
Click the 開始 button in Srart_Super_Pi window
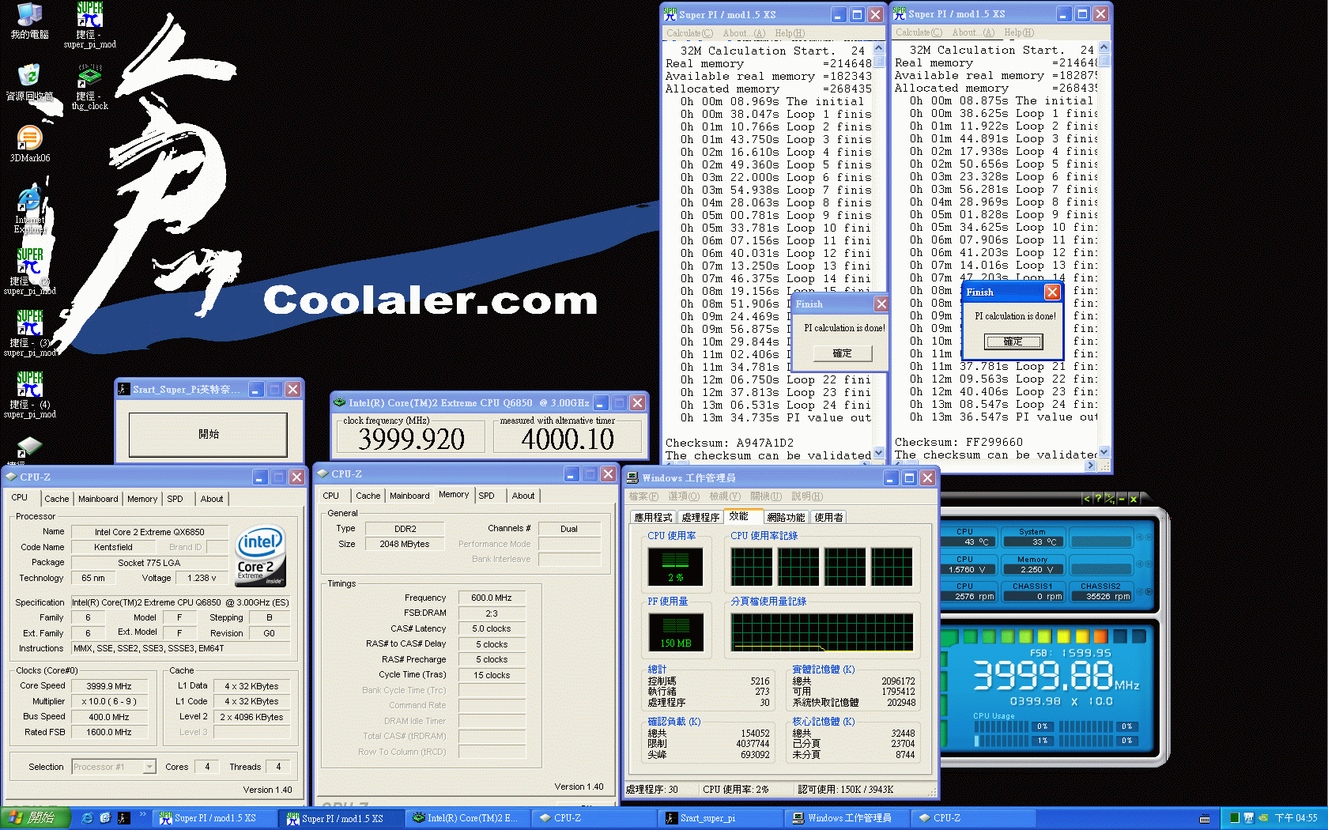tap(208, 434)
